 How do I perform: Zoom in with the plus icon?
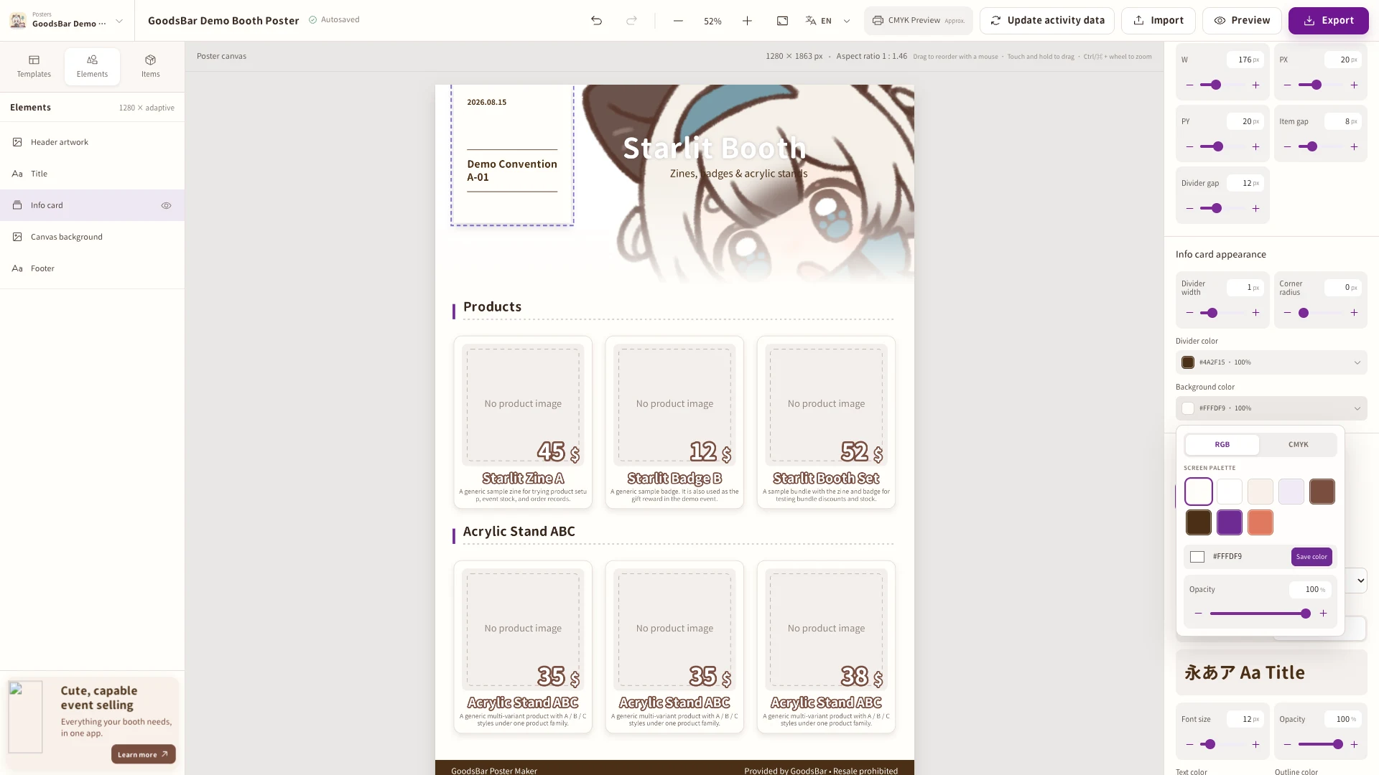click(x=747, y=21)
